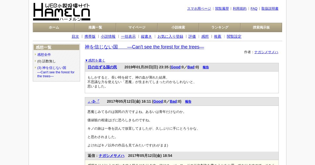Switch to the 携帯版 link
Screen dimensions: 315x165
[x=90, y=37]
